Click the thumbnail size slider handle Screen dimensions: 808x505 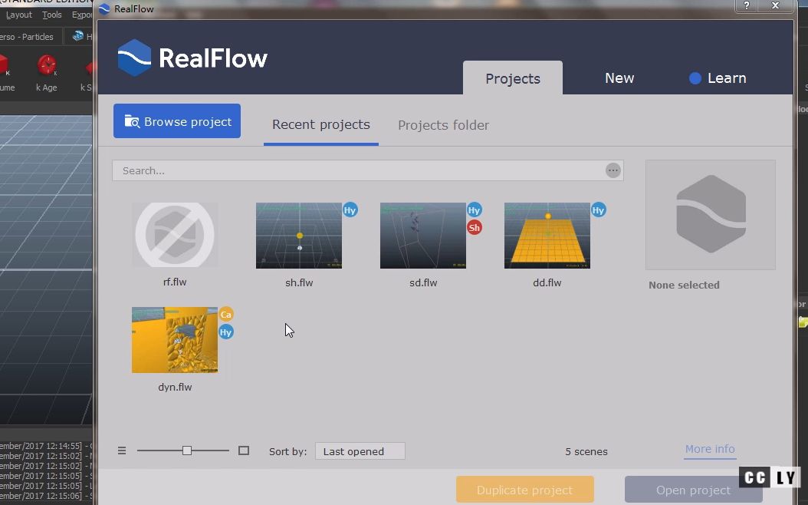(x=187, y=451)
